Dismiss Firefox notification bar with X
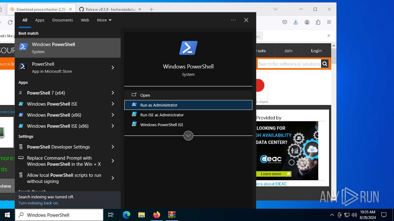Screen dimensions: 394x221 [329, 36]
